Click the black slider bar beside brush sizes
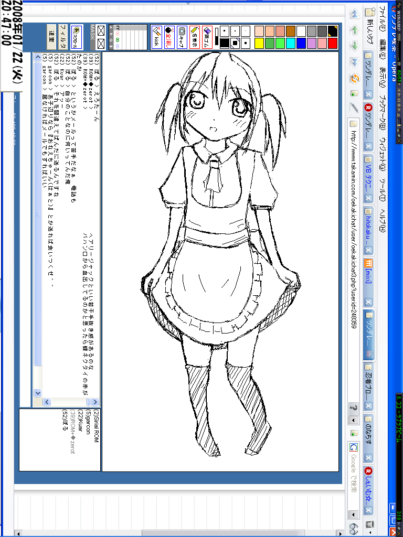This screenshot has width=403, height=537. pyautogui.click(x=216, y=37)
